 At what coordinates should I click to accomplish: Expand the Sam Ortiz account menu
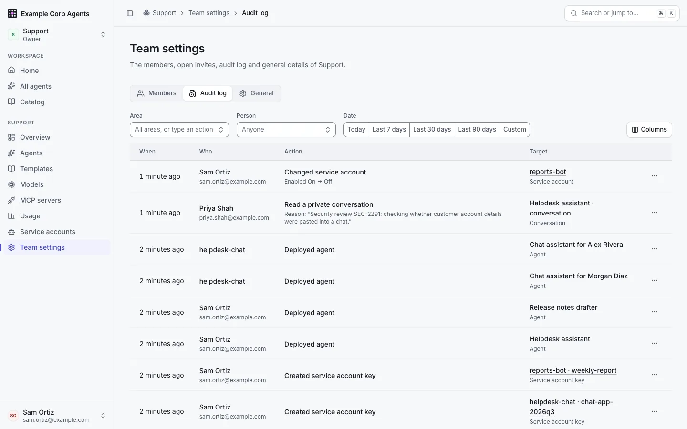(57, 416)
